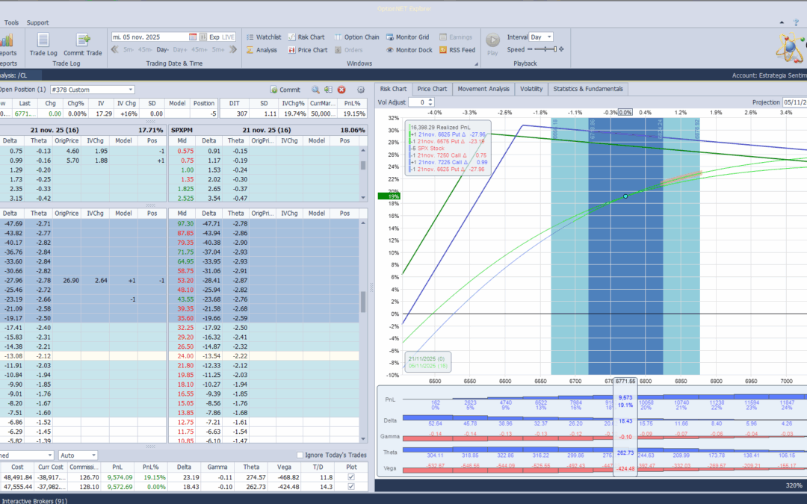Open the Watchlist window

coord(264,37)
